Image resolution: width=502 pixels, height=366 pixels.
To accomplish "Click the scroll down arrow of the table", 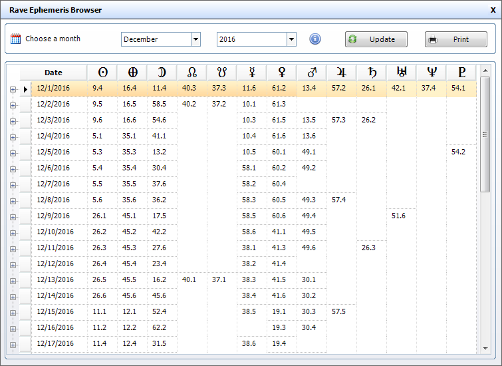I will click(x=485, y=349).
